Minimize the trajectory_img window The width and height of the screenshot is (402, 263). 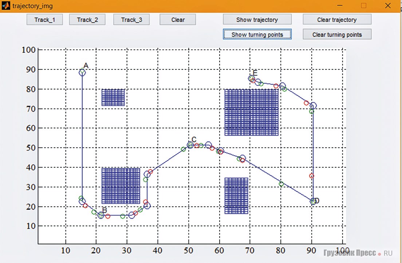click(339, 6)
